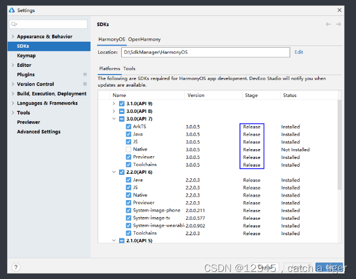
Task: Expand the Editor section
Action: pos(13,65)
